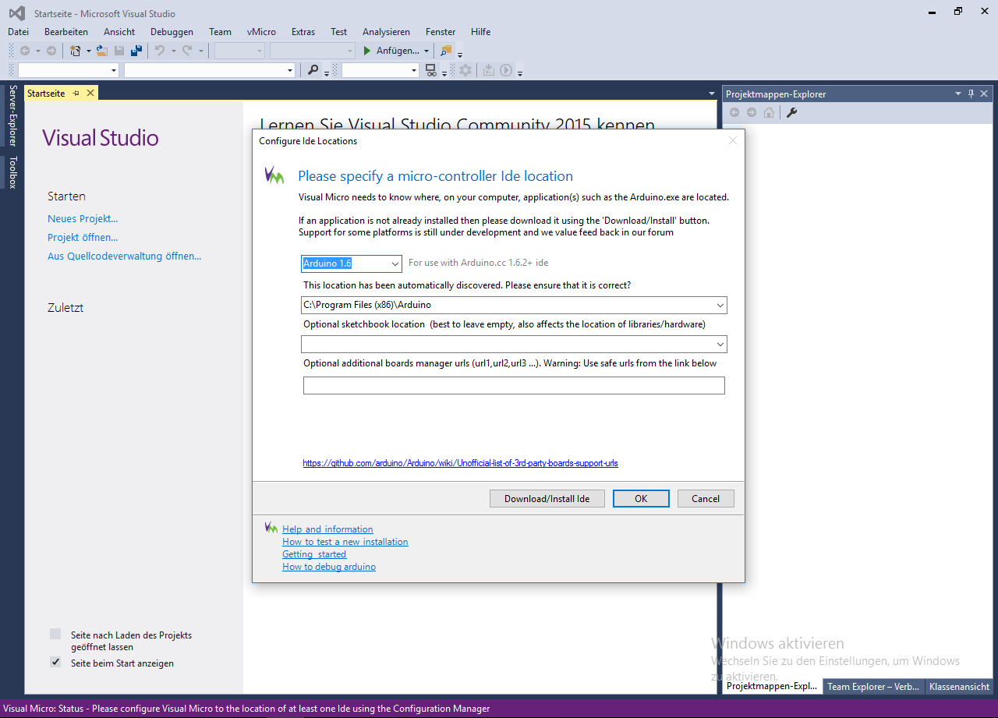Click the Download/Install Ide button
Screen dimensions: 998x718
tap(547, 499)
